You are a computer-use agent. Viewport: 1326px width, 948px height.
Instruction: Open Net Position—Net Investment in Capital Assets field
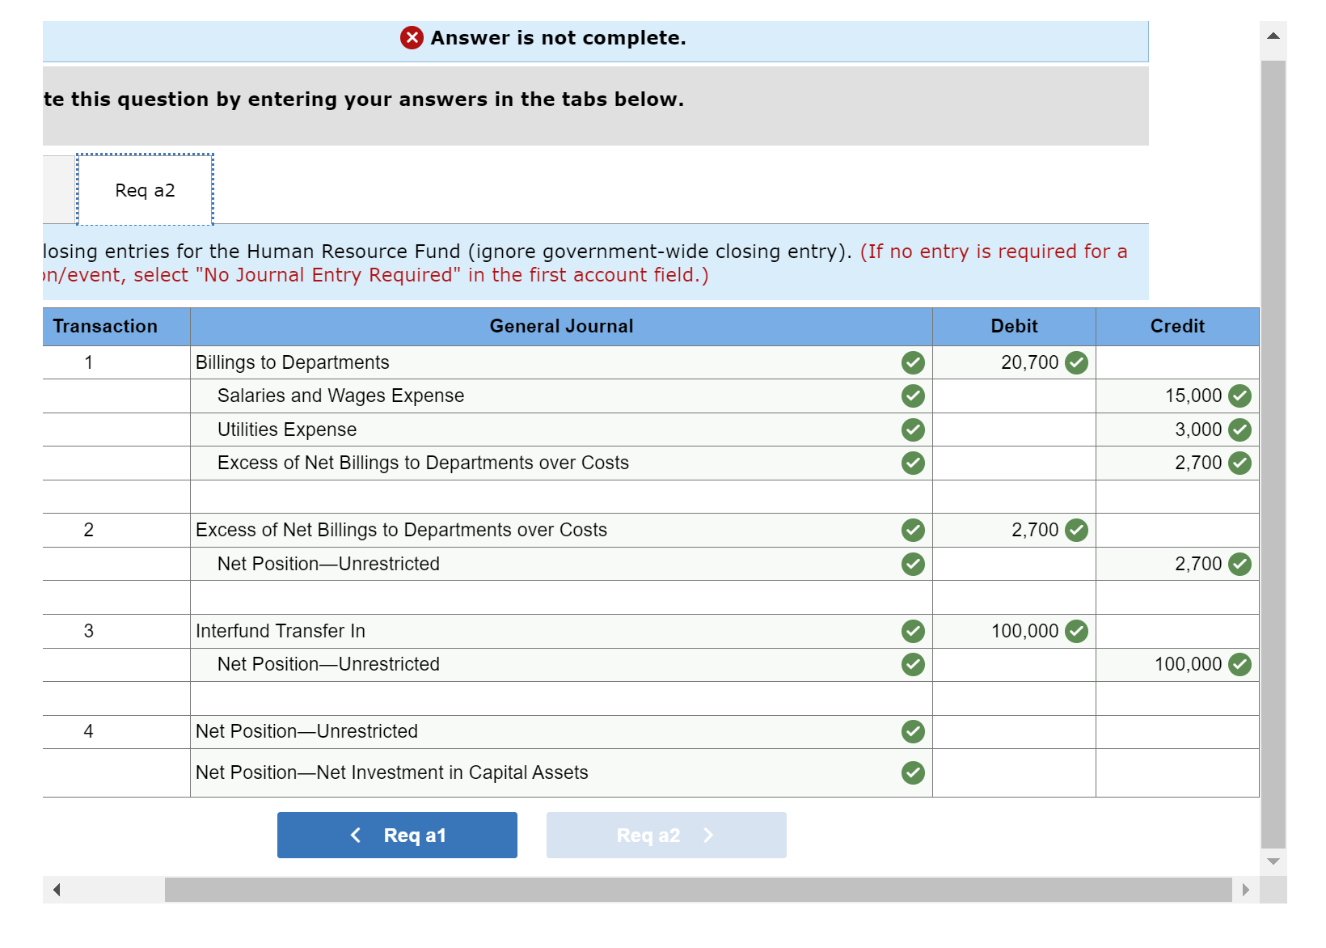click(x=561, y=772)
